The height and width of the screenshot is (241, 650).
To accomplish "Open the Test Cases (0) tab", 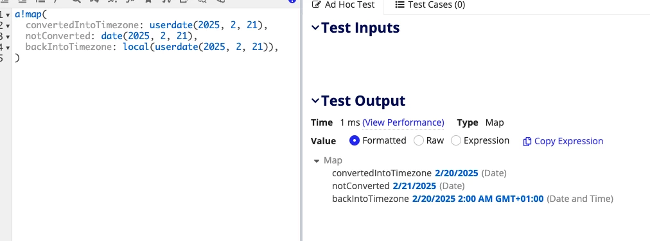I will tap(430, 5).
